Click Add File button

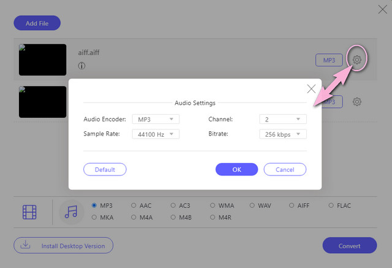(37, 23)
